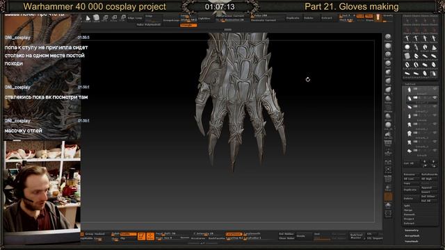This screenshot has height=250, width=445.
Task: Toggle the eye icon of the first subtool row
Action: tap(435, 89)
